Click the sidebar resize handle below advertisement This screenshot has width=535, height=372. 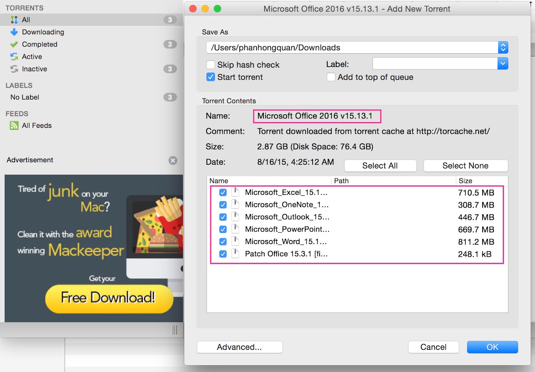175,330
